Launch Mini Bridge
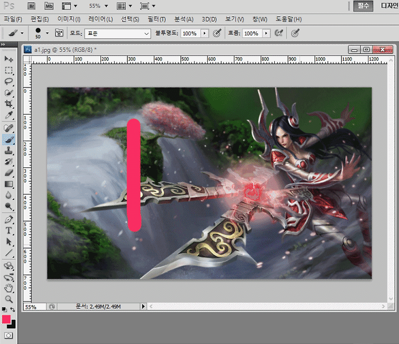Image resolution: width=399 pixels, height=344 pixels. [49, 6]
